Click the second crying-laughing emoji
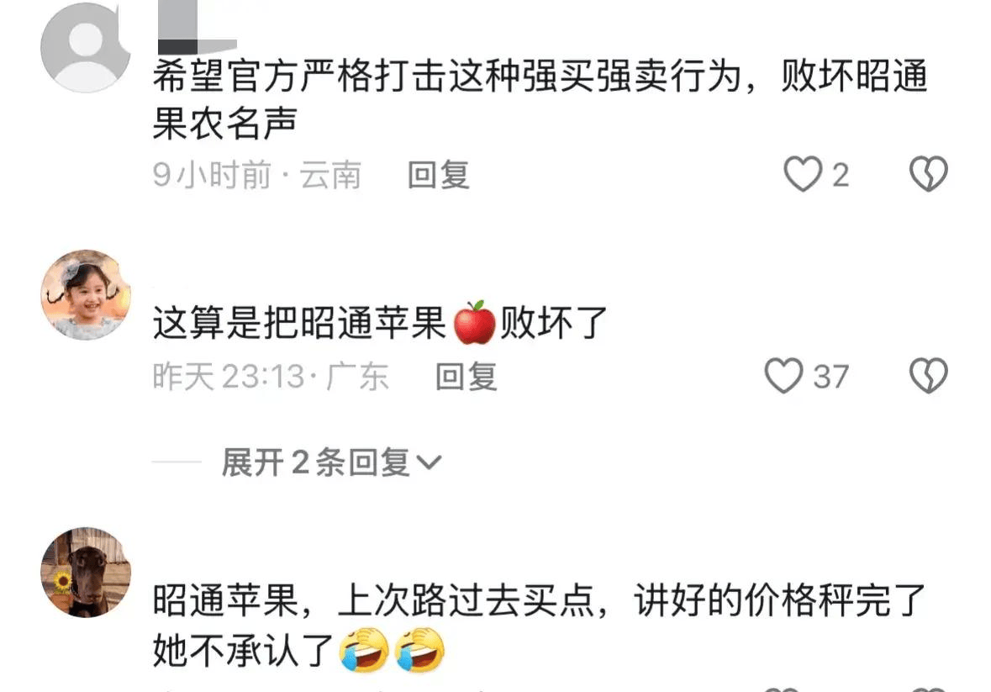 click(420, 650)
